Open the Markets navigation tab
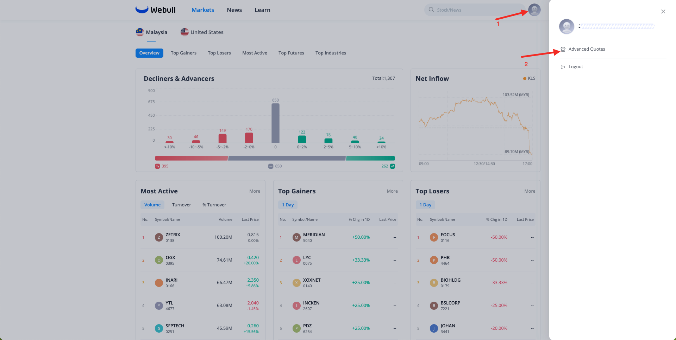This screenshot has height=340, width=676. (203, 10)
